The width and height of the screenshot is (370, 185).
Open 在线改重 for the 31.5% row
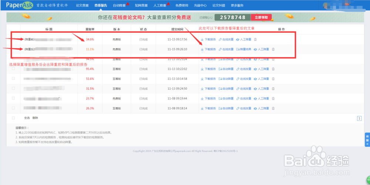click(x=244, y=89)
